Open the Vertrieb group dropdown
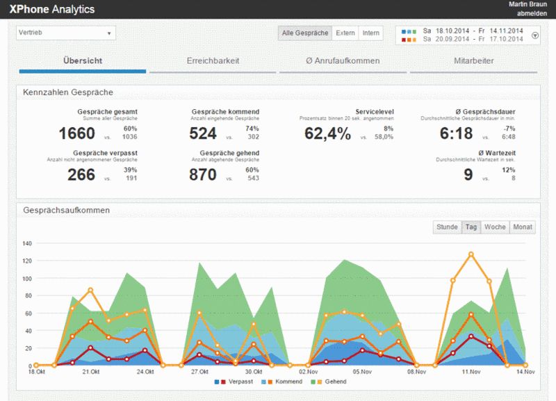 [66, 33]
